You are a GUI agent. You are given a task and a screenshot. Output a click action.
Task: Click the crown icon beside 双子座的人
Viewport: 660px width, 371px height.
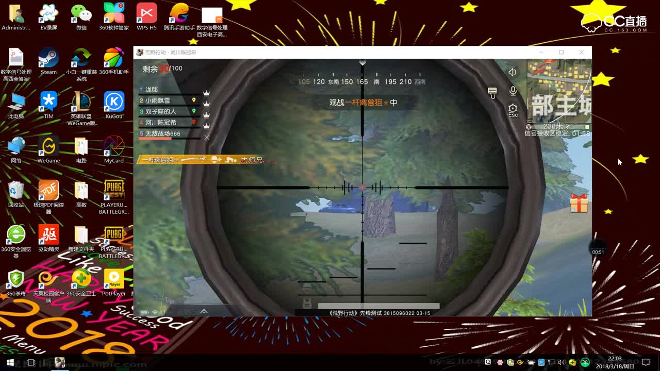(206, 115)
